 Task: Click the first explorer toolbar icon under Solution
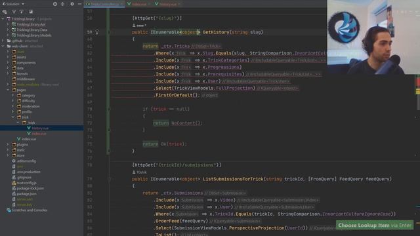pyautogui.click(x=5, y=12)
